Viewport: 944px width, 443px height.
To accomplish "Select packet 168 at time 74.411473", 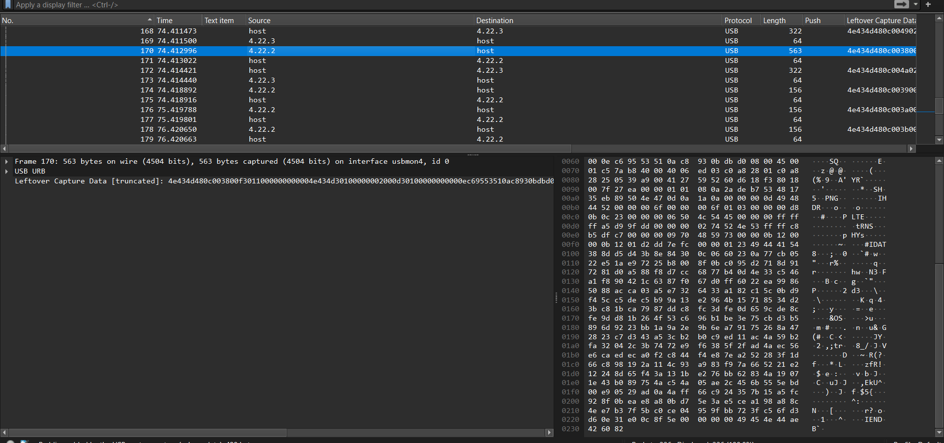I will click(458, 31).
